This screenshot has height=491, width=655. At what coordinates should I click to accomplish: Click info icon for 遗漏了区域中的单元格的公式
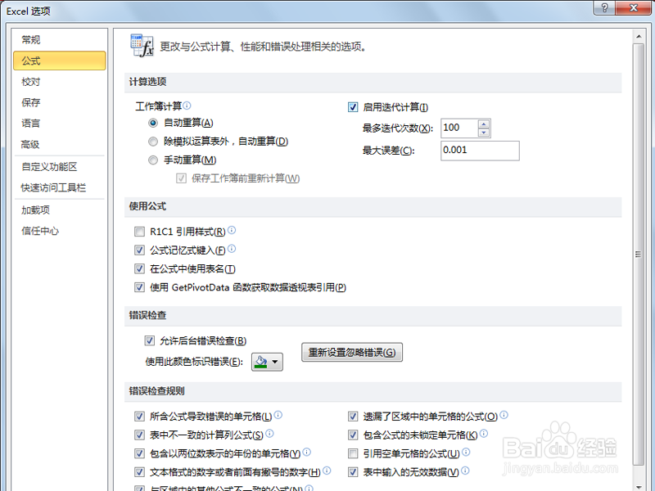coord(504,415)
